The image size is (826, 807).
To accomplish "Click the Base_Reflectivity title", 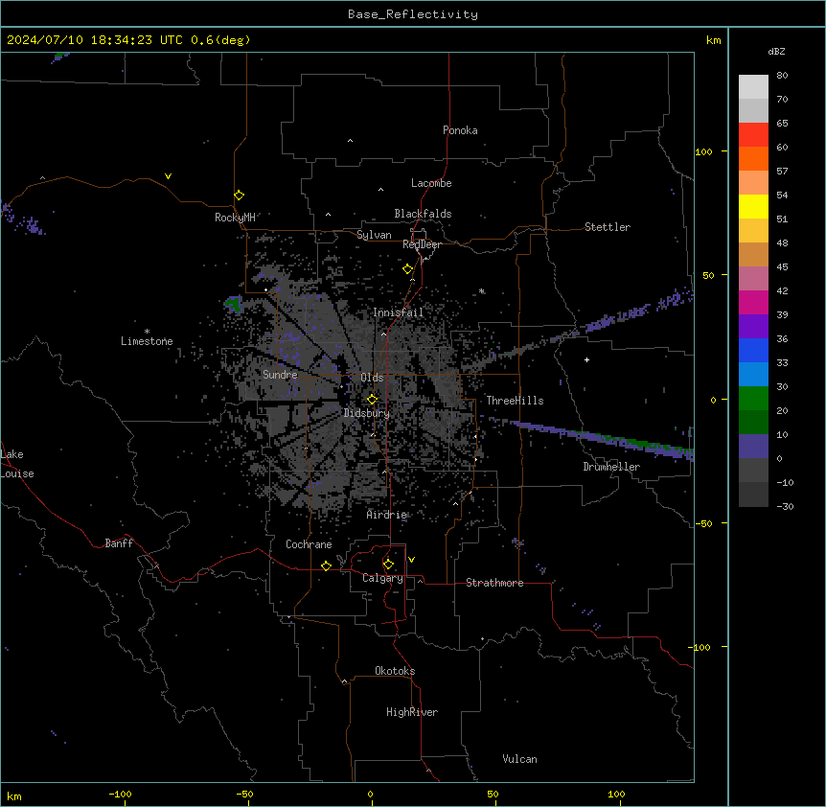I will (x=413, y=14).
